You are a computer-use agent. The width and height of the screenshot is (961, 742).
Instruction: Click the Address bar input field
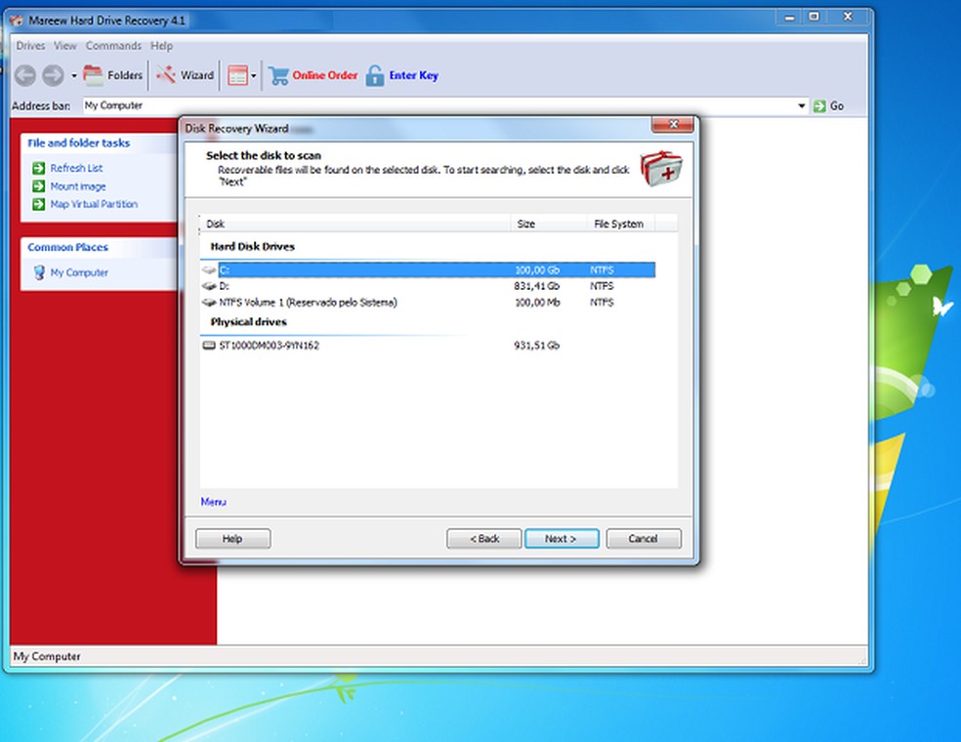439,105
